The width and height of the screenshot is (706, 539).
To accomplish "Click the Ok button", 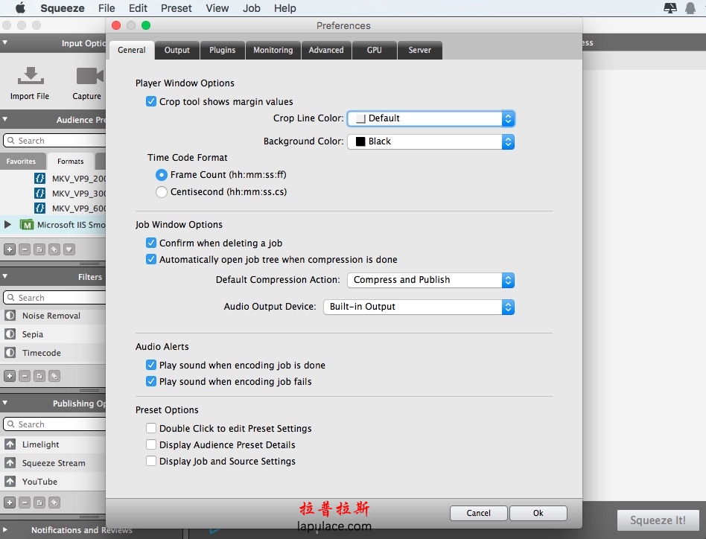I will click(x=538, y=513).
